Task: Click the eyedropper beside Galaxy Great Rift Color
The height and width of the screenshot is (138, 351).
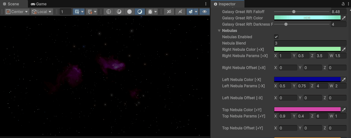Action: 344,18
